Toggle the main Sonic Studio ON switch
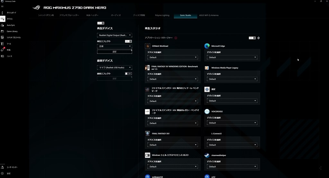This screenshot has height=178, width=329. click(x=101, y=23)
